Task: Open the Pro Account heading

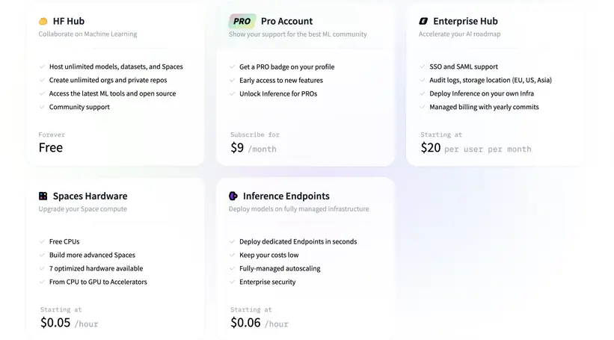Action: tap(286, 22)
